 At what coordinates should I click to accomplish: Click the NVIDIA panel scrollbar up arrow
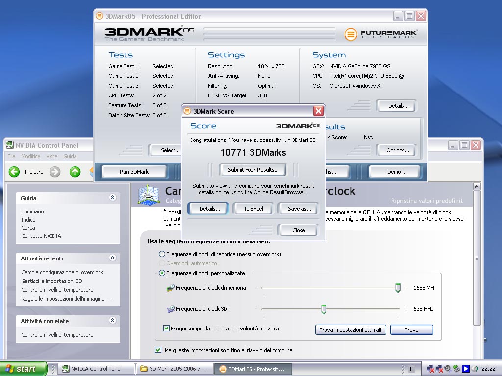(x=477, y=186)
